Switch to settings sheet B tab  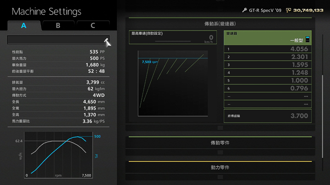click(58, 26)
